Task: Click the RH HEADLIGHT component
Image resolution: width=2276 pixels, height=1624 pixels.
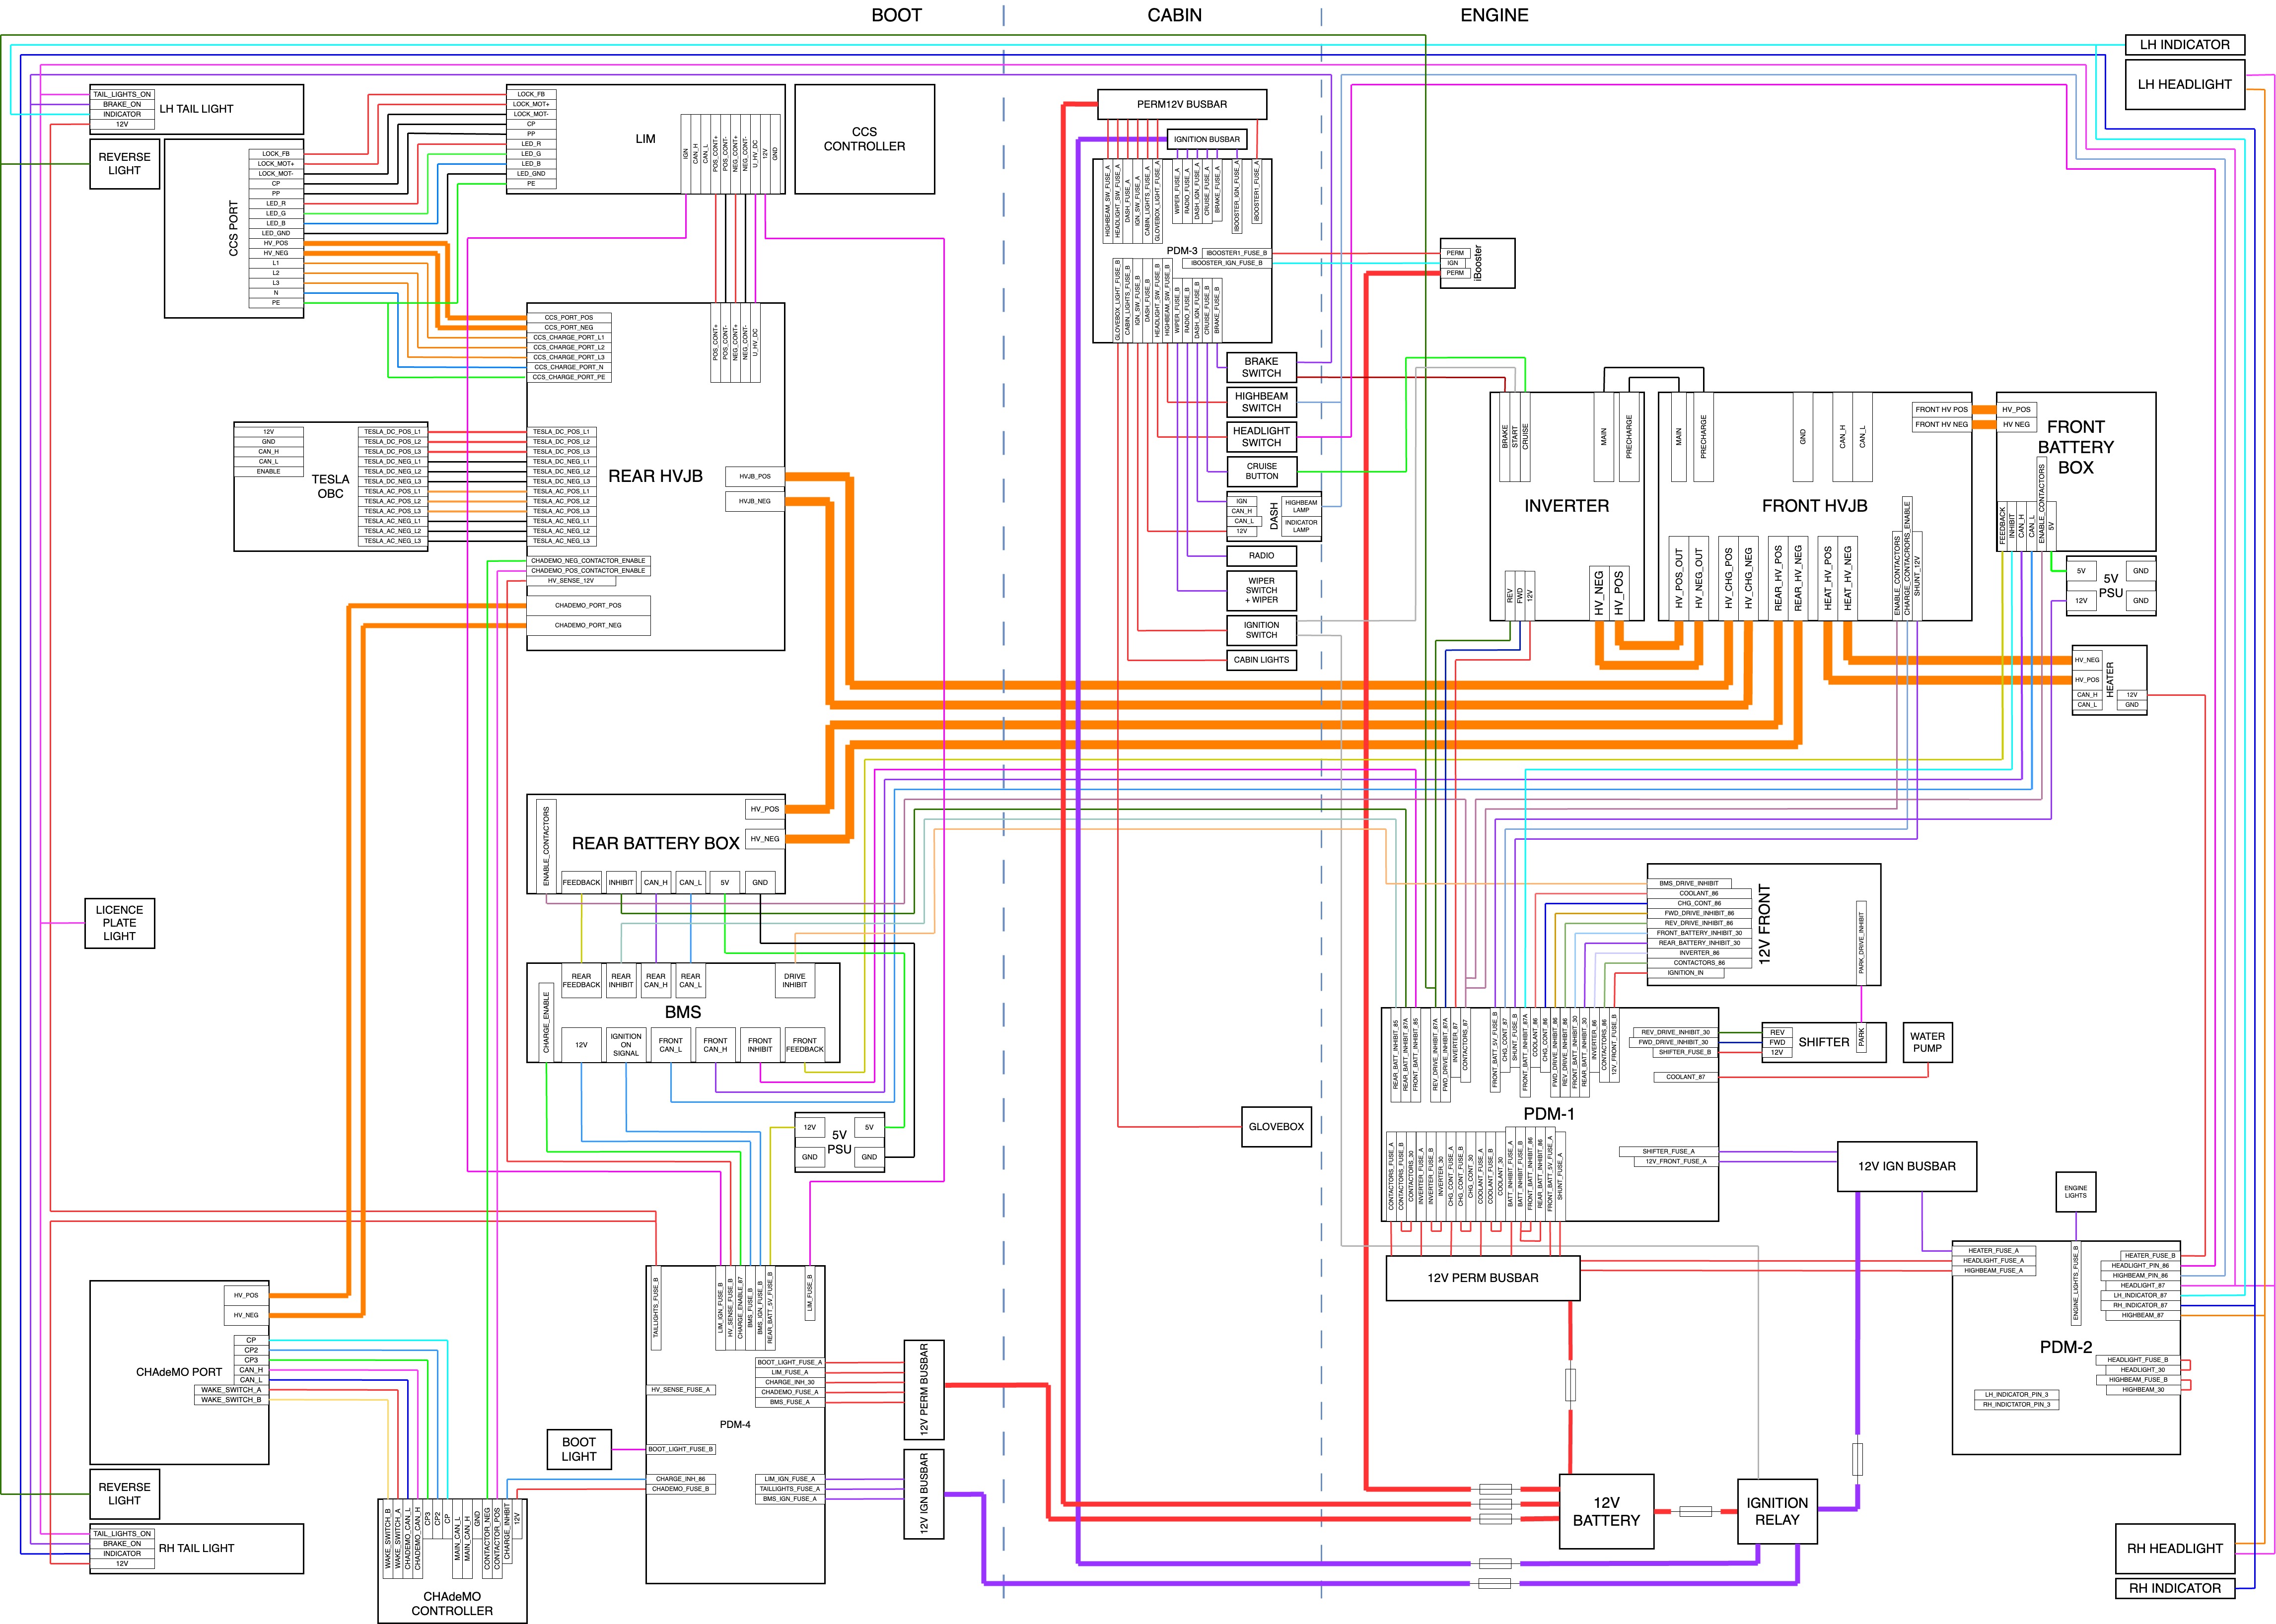Action: pyautogui.click(x=2174, y=1548)
